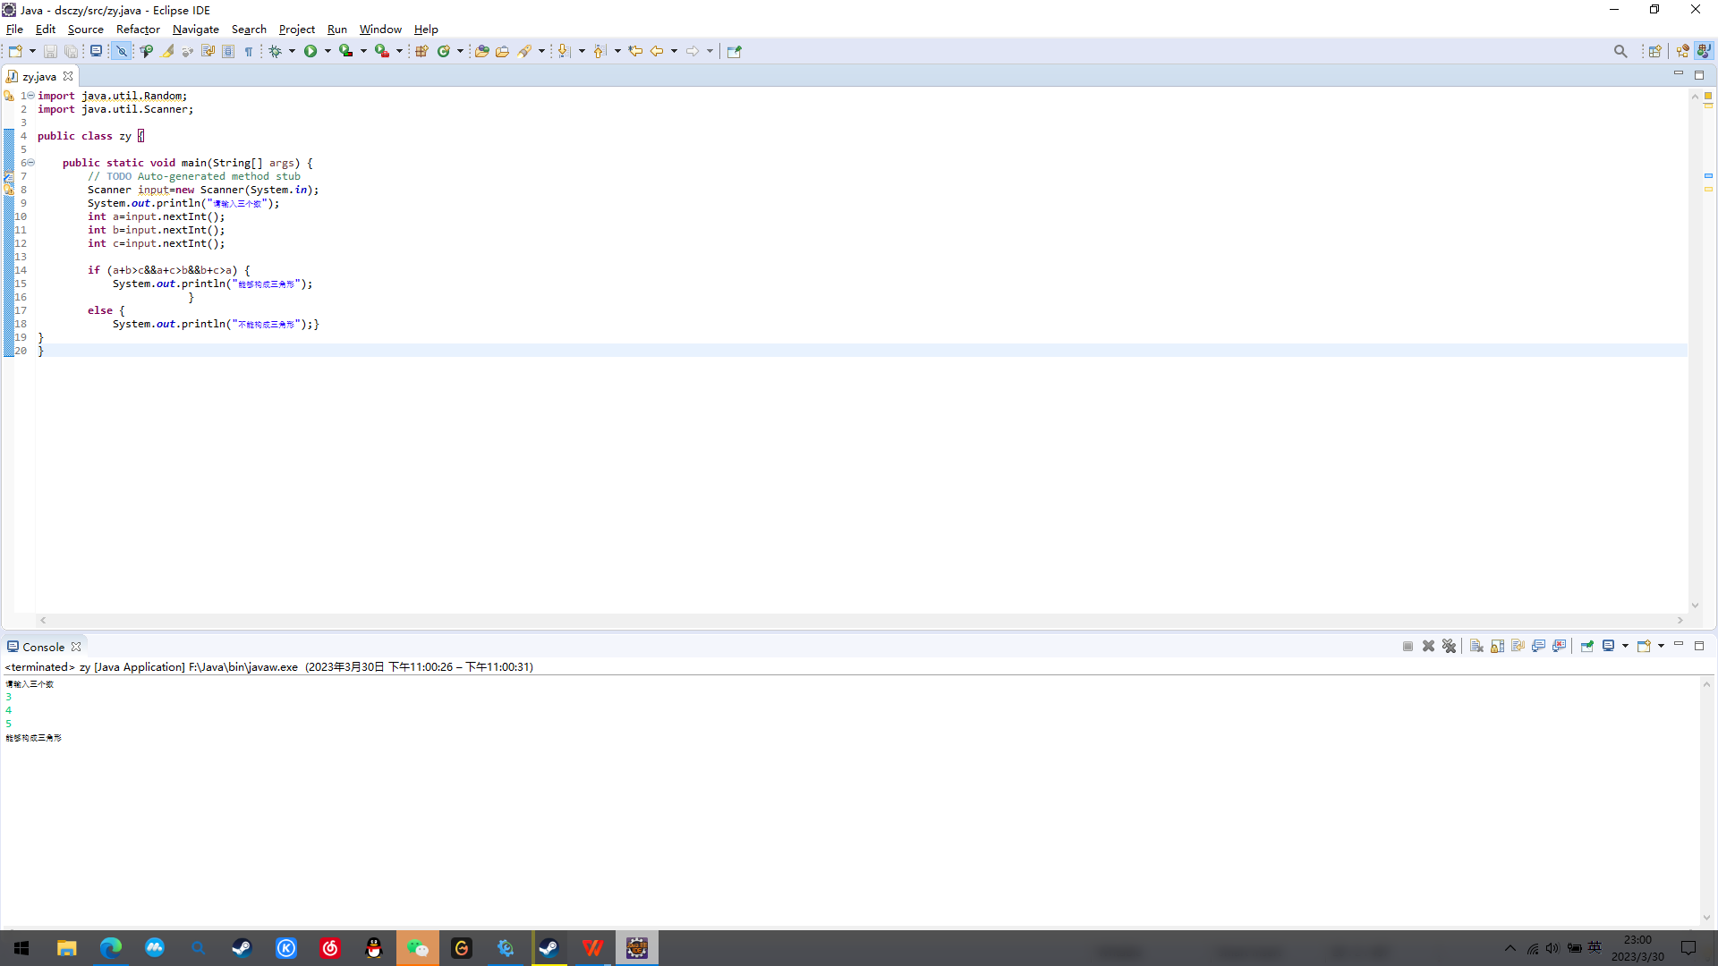Image resolution: width=1718 pixels, height=966 pixels.
Task: Open the Project menu
Action: (296, 29)
